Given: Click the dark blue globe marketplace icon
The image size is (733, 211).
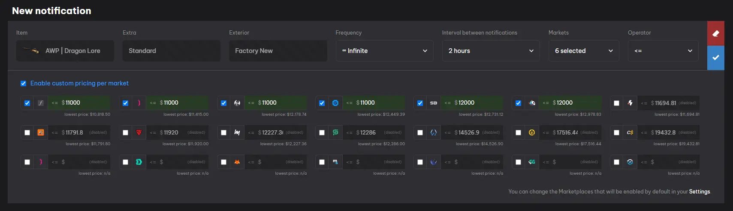Looking at the screenshot, I should [x=434, y=162].
